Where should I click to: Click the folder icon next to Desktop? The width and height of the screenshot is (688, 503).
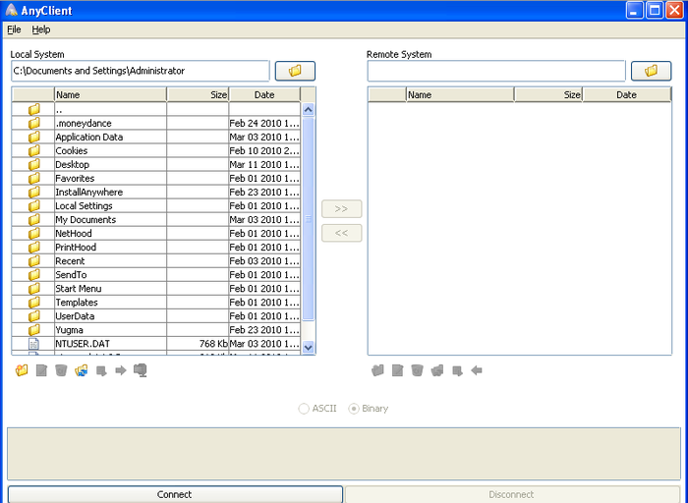pos(33,164)
